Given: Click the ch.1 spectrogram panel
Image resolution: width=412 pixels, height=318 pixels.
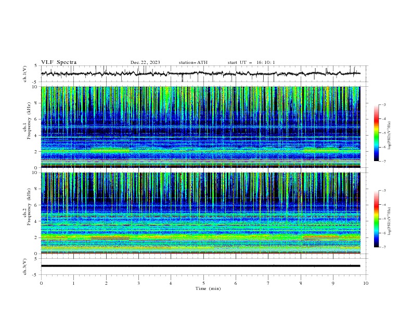Looking at the screenshot, I should pos(201,127).
